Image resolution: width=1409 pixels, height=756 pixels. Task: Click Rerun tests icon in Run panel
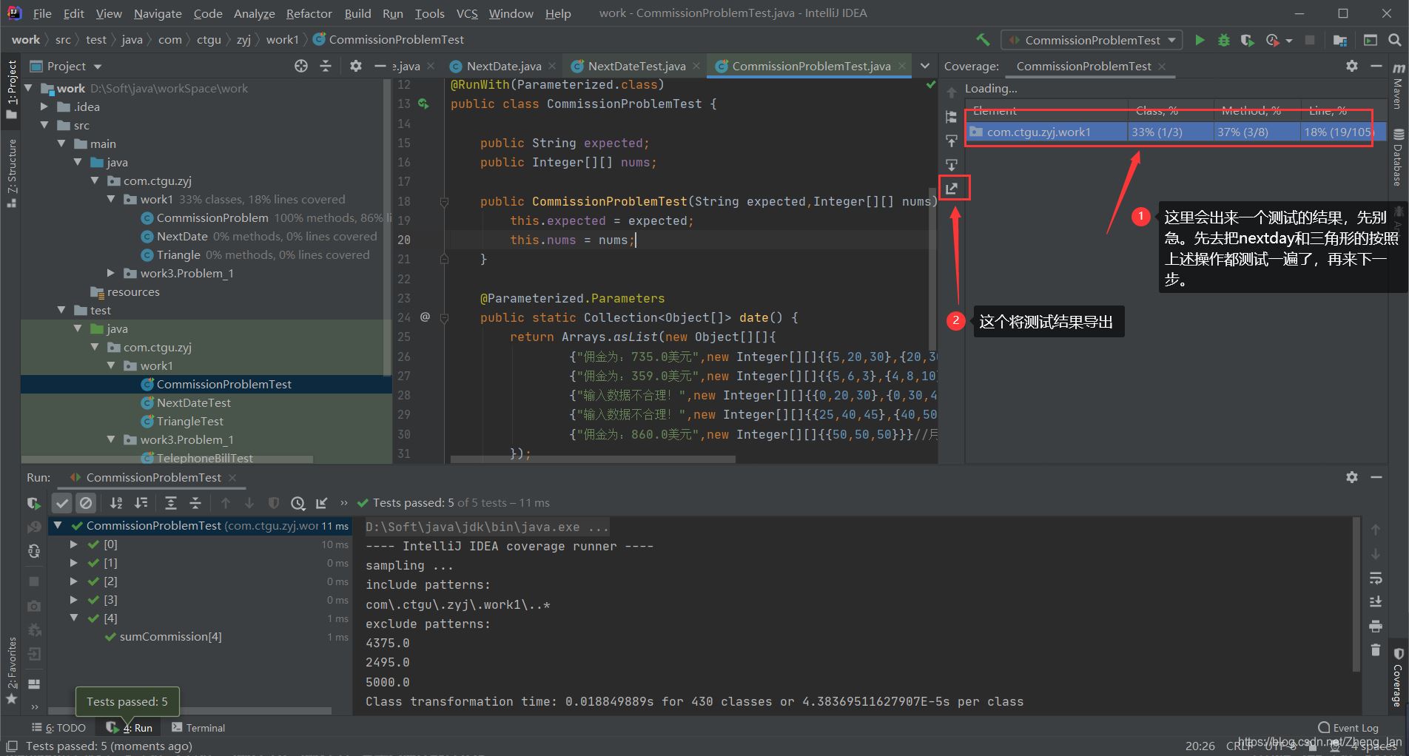click(33, 503)
